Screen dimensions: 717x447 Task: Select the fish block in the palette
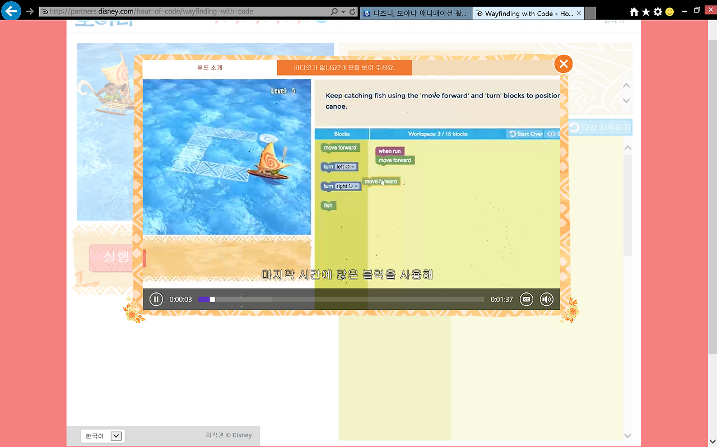(328, 206)
